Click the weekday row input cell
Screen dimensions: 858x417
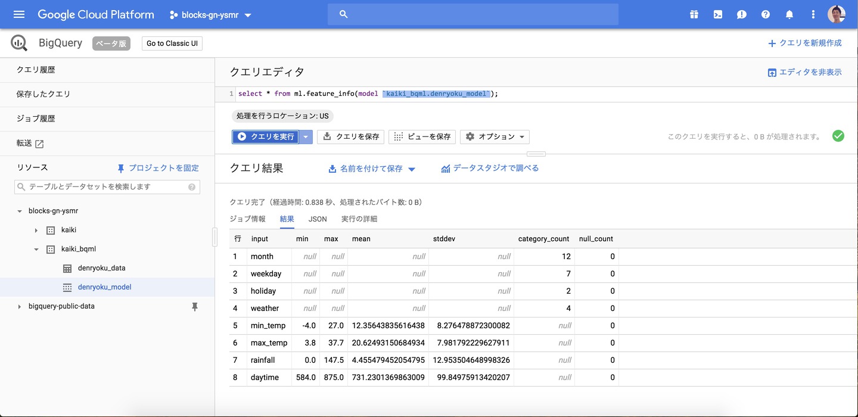(269, 274)
